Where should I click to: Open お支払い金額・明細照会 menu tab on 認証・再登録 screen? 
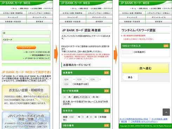click(x=73, y=13)
